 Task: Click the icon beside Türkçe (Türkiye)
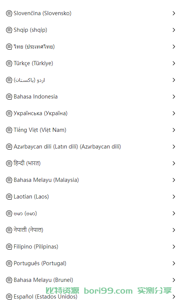point(9,63)
